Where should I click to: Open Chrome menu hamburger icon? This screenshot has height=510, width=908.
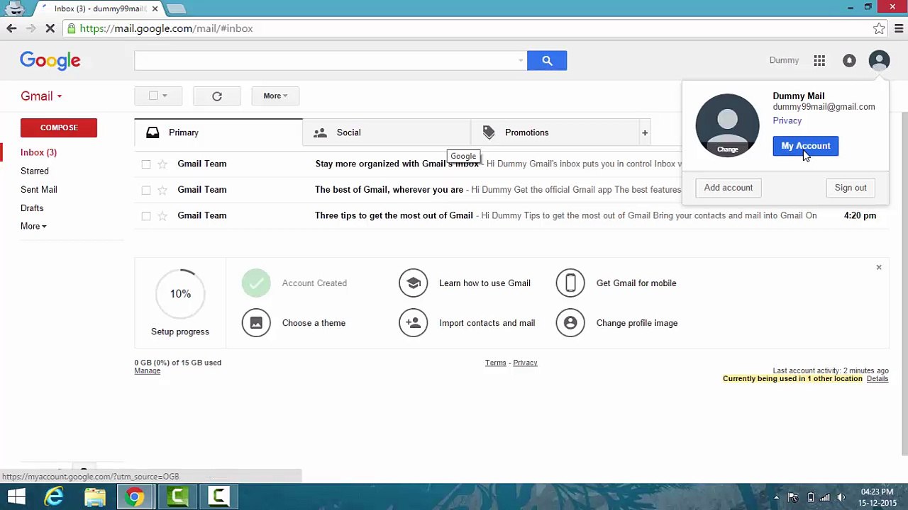pos(899,28)
